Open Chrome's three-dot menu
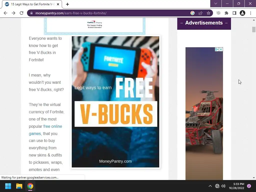Image resolution: width=256 pixels, height=192 pixels. 250,13
